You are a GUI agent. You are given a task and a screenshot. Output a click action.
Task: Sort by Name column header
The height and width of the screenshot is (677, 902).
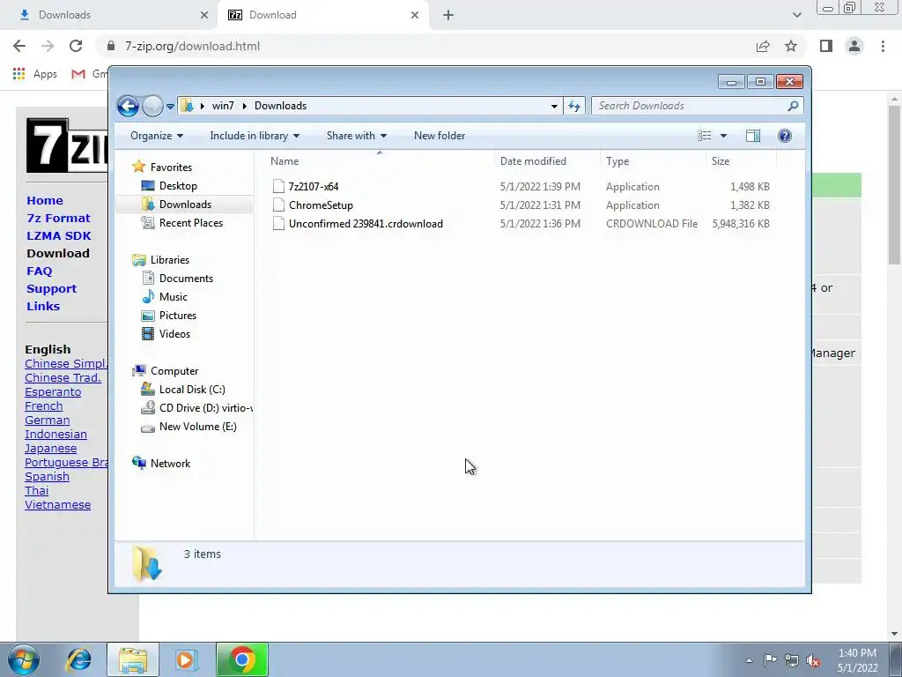tap(380, 162)
